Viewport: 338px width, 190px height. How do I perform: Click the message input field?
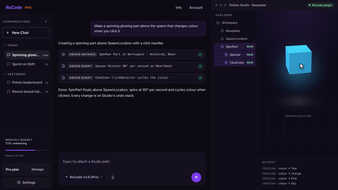coord(132,161)
